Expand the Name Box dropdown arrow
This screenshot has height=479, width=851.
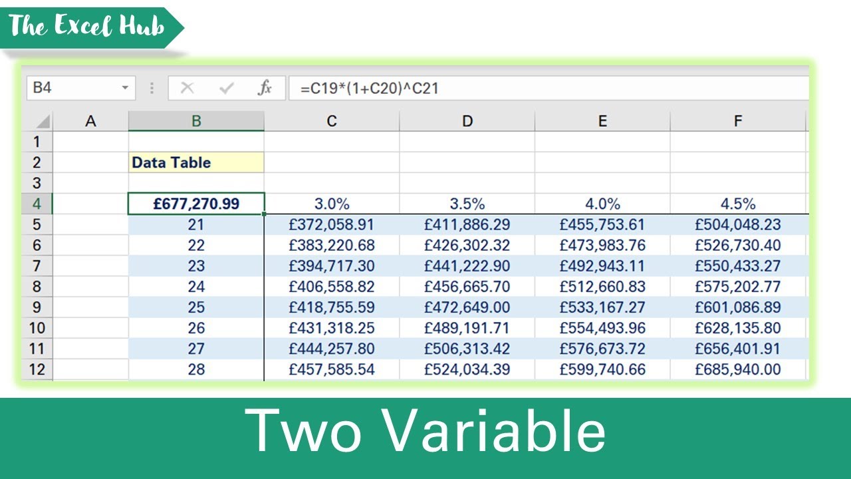point(124,88)
